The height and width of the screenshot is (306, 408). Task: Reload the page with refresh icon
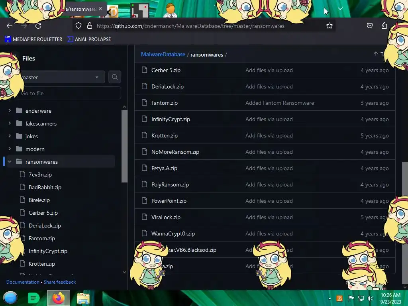38,26
